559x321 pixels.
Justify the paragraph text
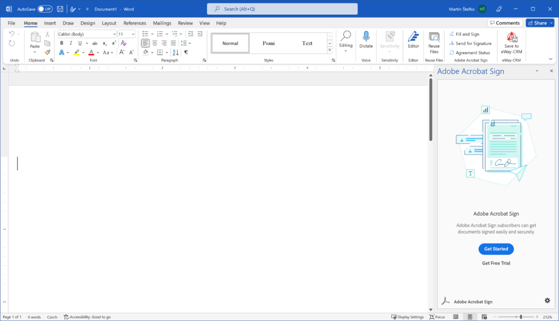pos(173,43)
